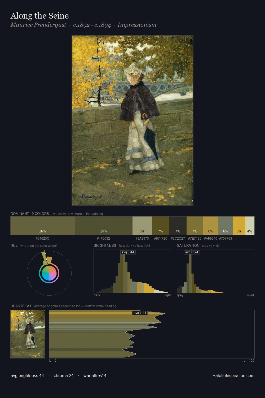Click hex code '#4F5032'
The image size is (265, 398).
tap(103, 239)
